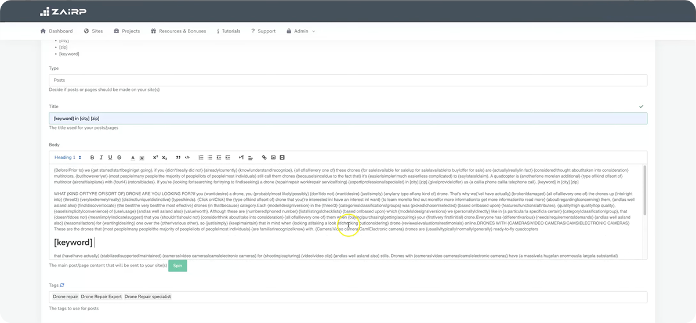Image resolution: width=696 pixels, height=323 pixels.
Task: Open the text color picker
Action: click(x=133, y=157)
